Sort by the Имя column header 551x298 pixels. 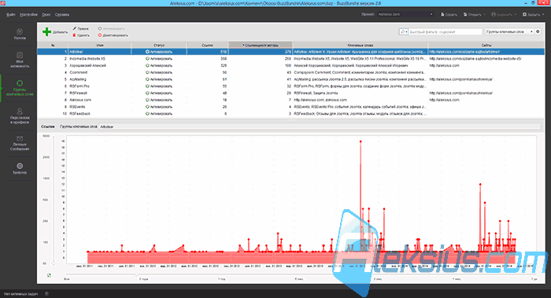click(x=100, y=45)
